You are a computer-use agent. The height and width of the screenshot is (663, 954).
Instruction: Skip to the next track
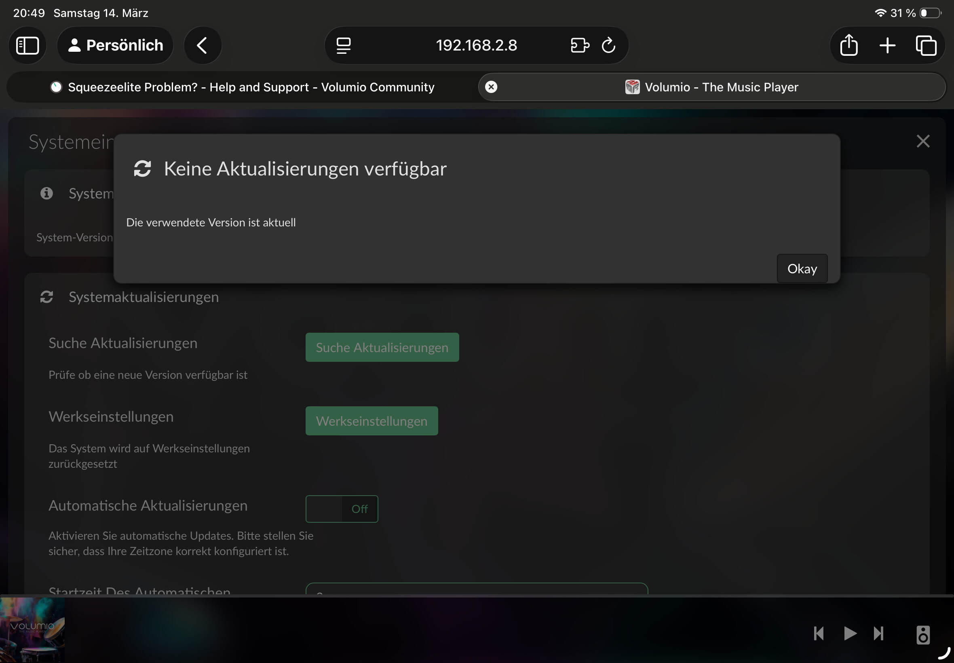pos(879,633)
